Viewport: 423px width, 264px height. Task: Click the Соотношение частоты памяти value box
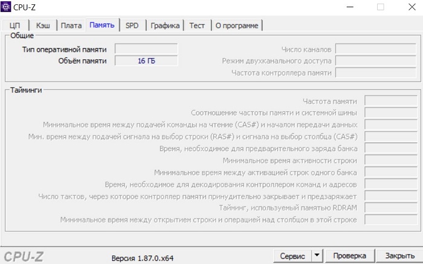click(390, 112)
